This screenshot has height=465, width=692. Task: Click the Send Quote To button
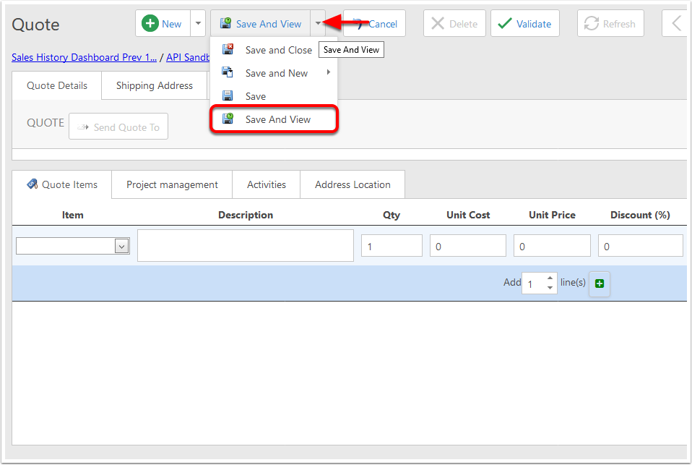[118, 127]
